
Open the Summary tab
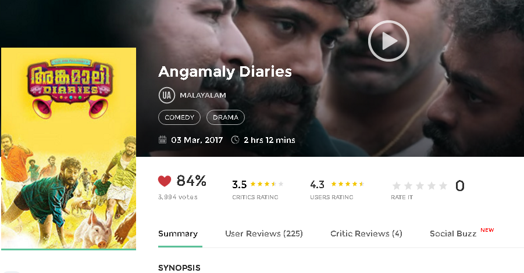[x=178, y=234]
